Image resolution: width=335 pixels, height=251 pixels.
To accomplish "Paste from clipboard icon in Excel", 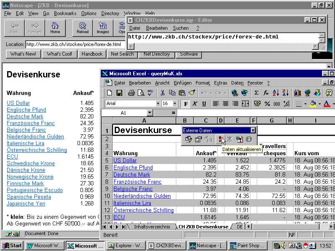I will 182,92.
